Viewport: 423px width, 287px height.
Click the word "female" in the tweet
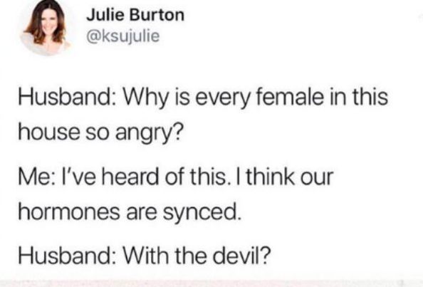click(290, 97)
